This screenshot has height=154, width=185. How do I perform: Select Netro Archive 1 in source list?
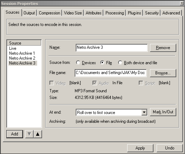click(x=22, y=53)
